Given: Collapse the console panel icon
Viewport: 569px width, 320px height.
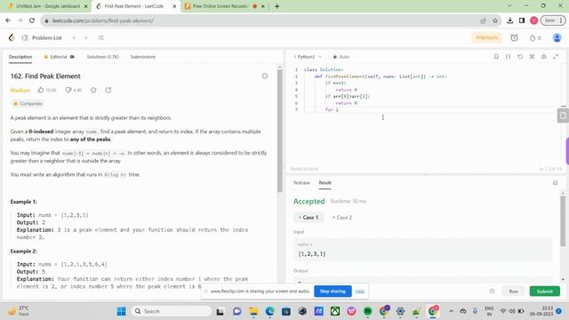Looking at the screenshot, I should coord(555,183).
